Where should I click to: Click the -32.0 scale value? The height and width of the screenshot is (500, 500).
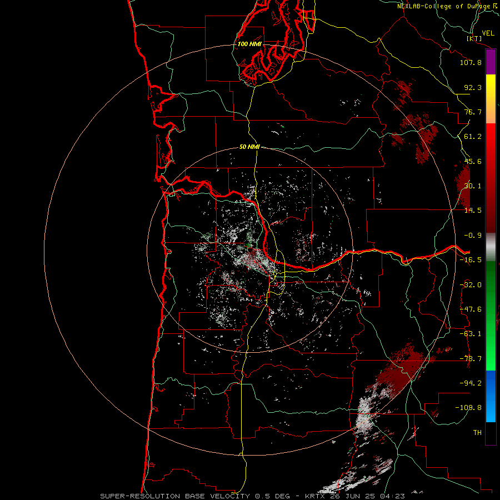point(471,285)
